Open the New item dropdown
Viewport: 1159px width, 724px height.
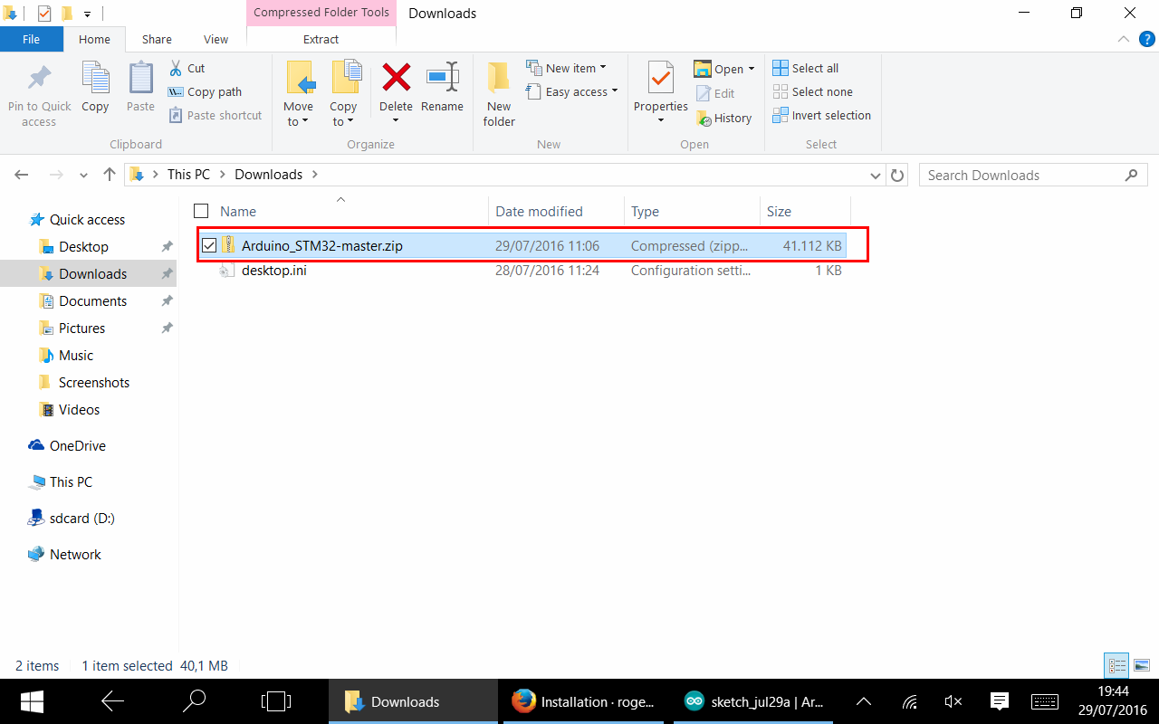click(x=566, y=68)
